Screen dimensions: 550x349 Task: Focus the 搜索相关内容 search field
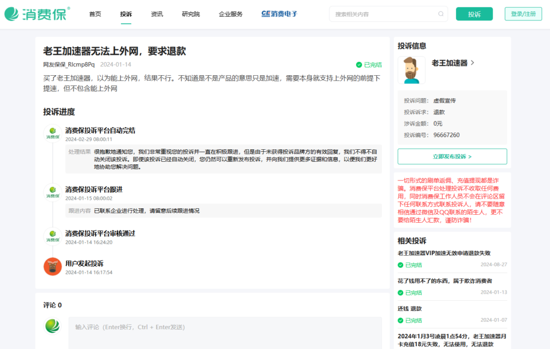pos(384,14)
